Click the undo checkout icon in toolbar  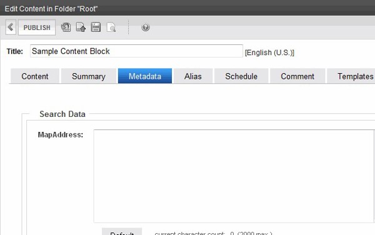coord(66,27)
